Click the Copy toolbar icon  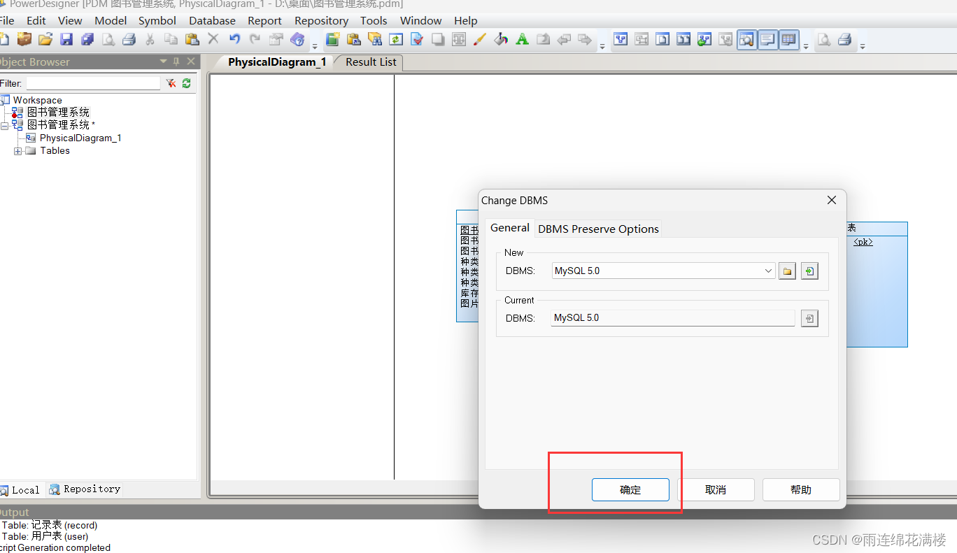coord(171,39)
